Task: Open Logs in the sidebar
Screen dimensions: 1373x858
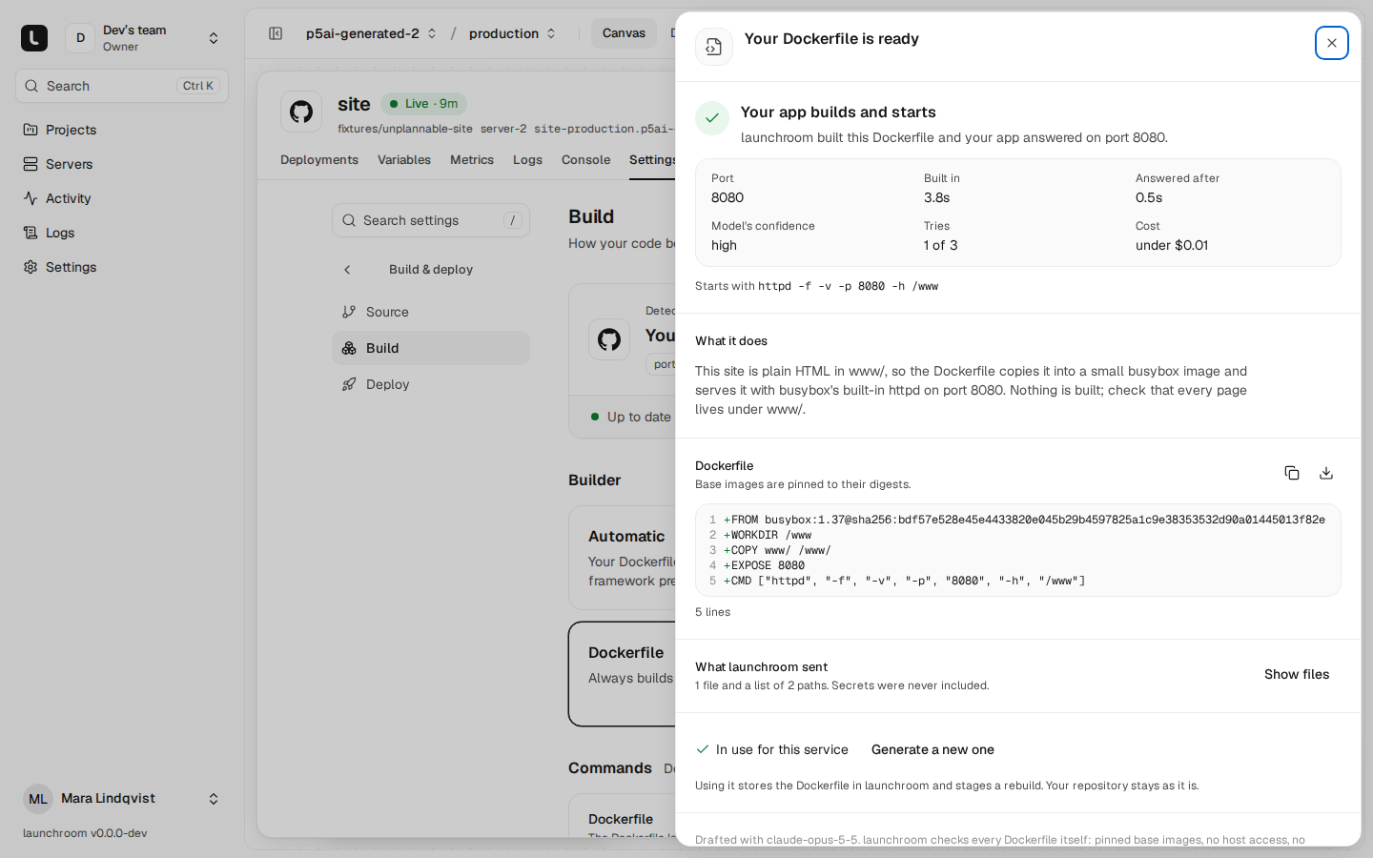Action: click(122, 233)
